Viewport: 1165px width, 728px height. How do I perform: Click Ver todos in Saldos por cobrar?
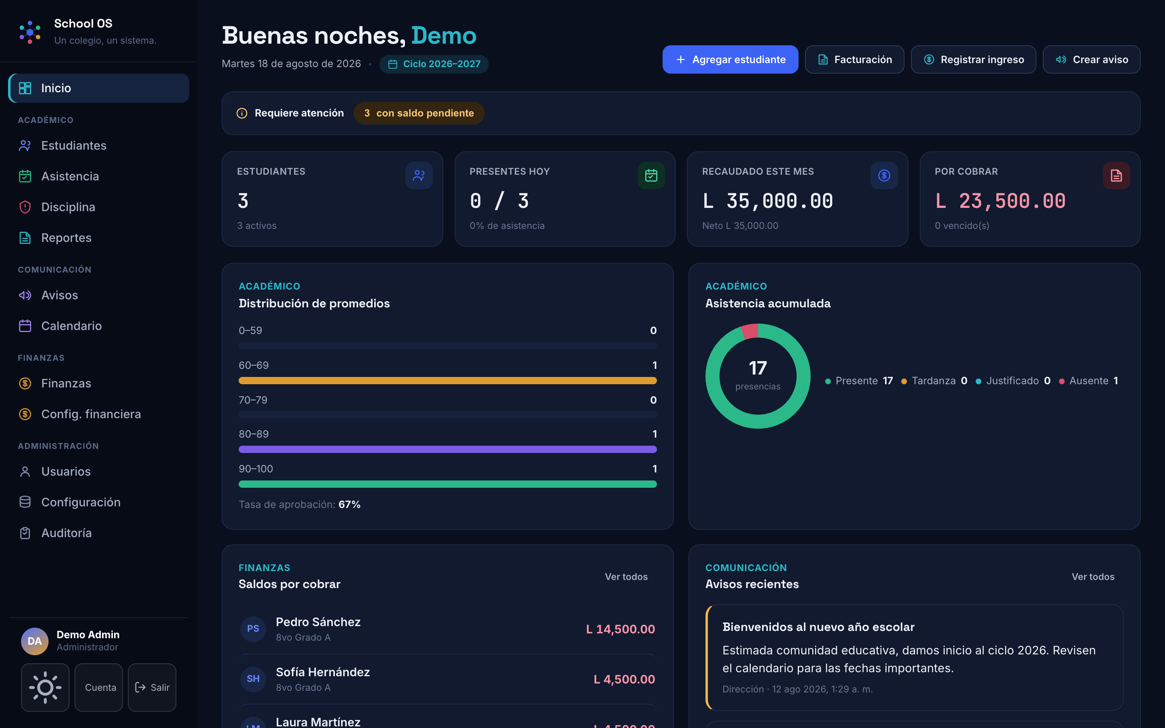[x=626, y=576]
